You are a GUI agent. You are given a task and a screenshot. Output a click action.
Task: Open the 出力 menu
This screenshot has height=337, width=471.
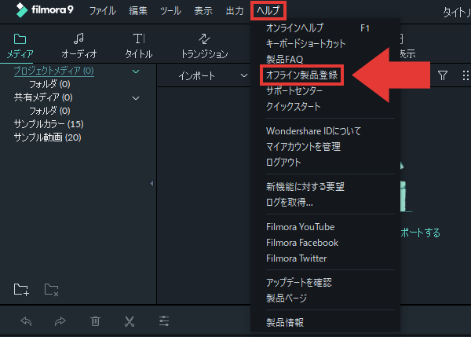235,11
